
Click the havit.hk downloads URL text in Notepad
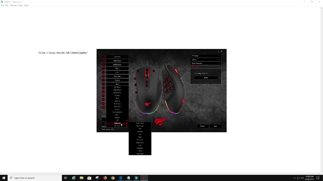pos(63,53)
